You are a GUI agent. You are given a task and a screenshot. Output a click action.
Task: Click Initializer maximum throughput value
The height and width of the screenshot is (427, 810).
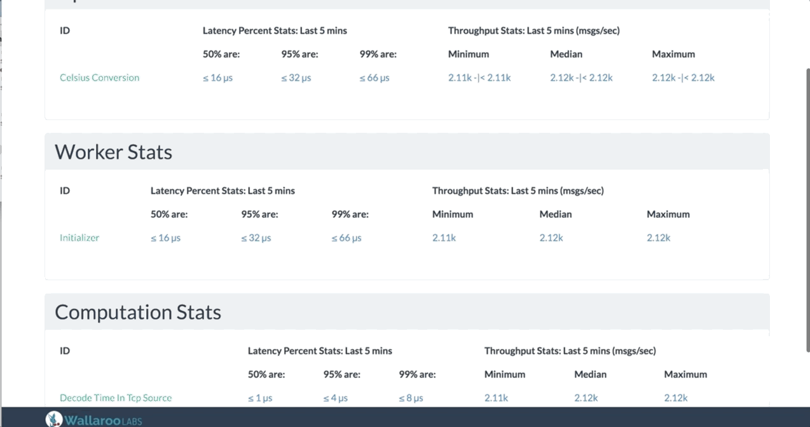[659, 238]
